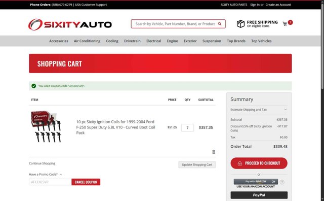324x201 pixels.
Task: Click the item subtotal $357.35 in table
Action: pos(206,127)
